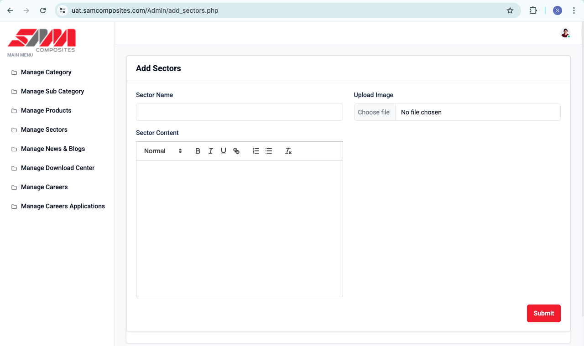Open Manage Category in the sidebar
Image resolution: width=584 pixels, height=346 pixels.
(x=46, y=72)
